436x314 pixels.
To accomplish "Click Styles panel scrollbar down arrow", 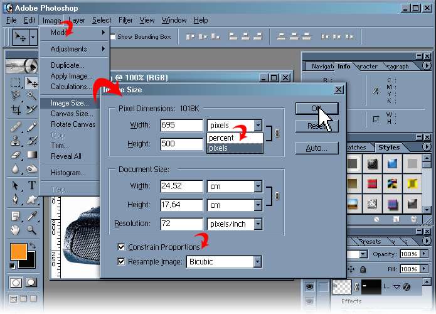I will [427, 209].
